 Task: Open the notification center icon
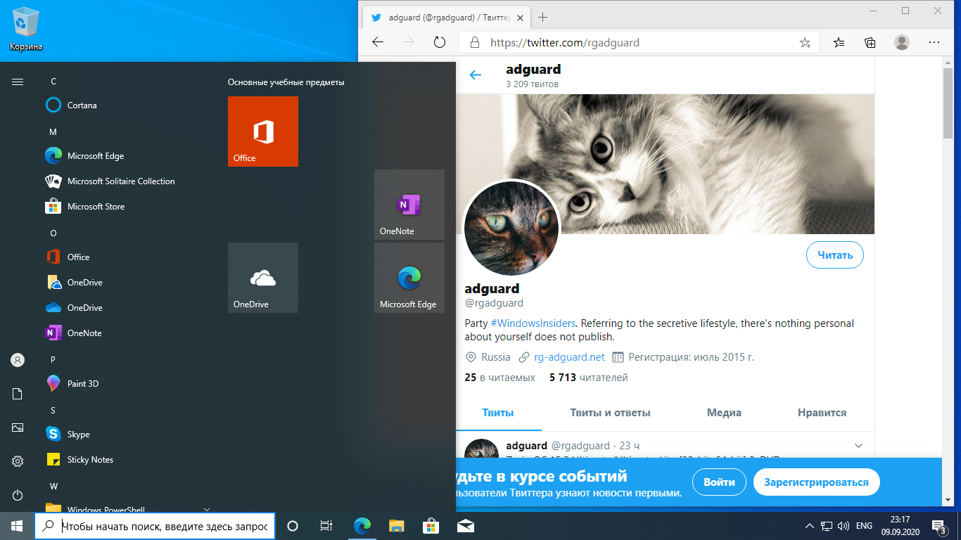click(939, 526)
